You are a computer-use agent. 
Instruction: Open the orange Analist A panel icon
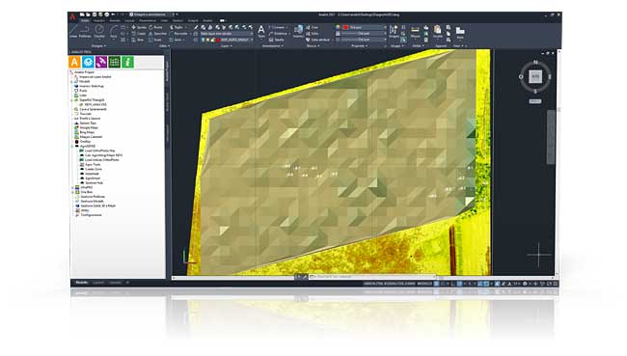[74, 62]
